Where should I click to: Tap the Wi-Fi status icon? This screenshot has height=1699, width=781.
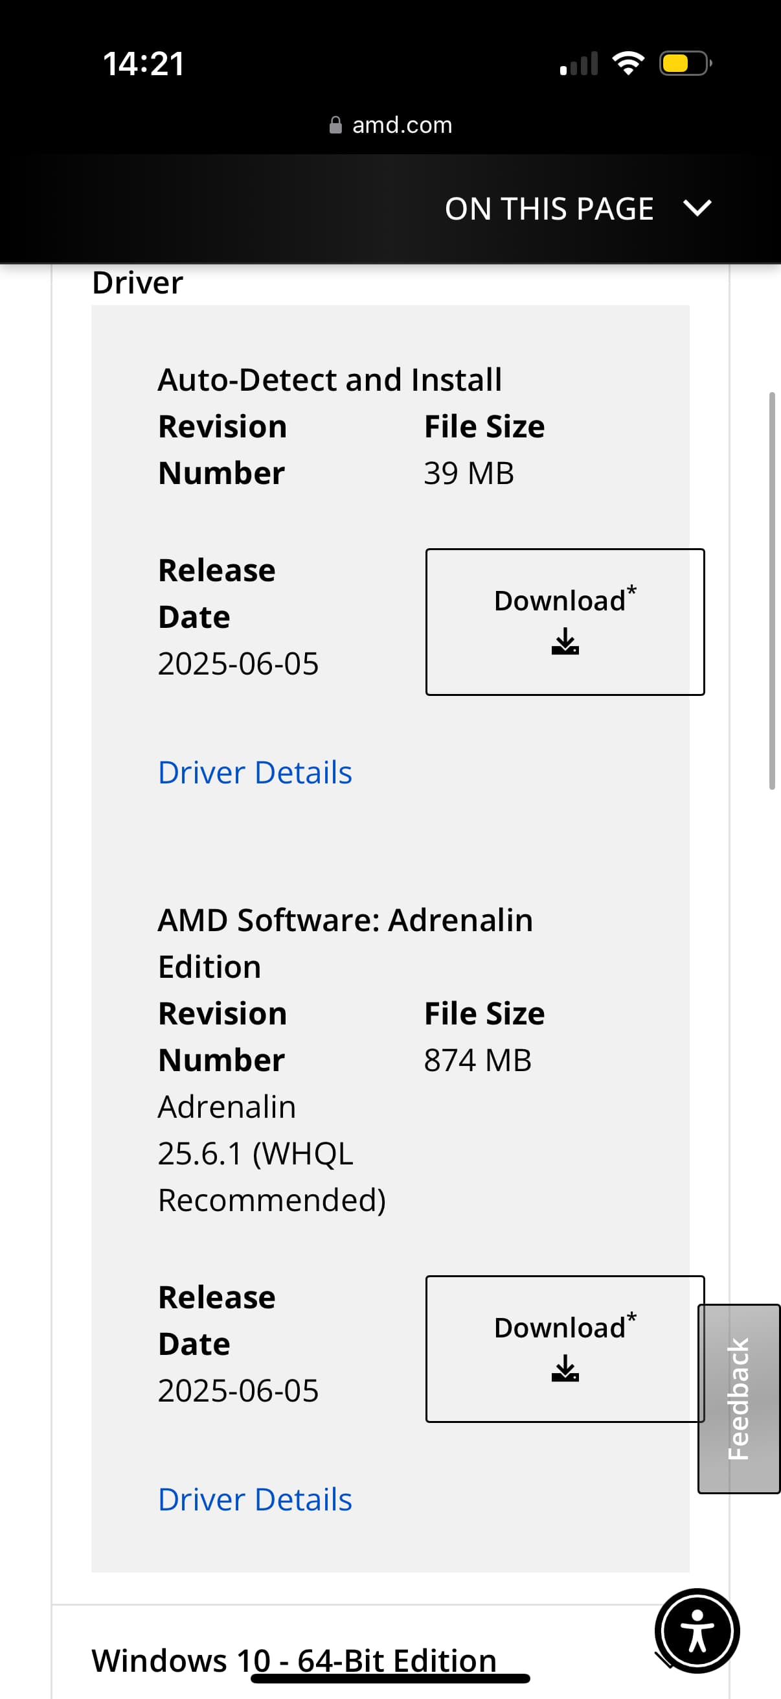[x=628, y=64]
